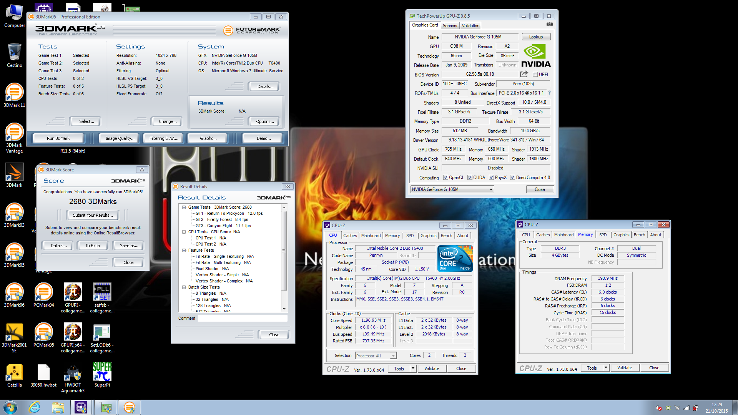Open Mainboard tab in left CPU-Z window
The image size is (738, 415).
[x=371, y=236]
